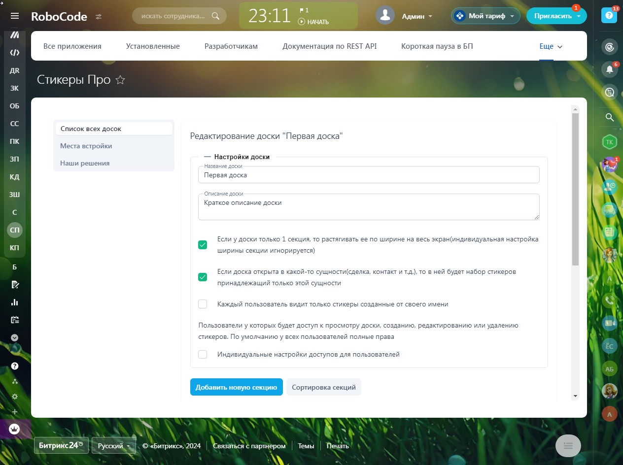Switch to Установленные tab
The width and height of the screenshot is (623, 465).
tap(153, 46)
